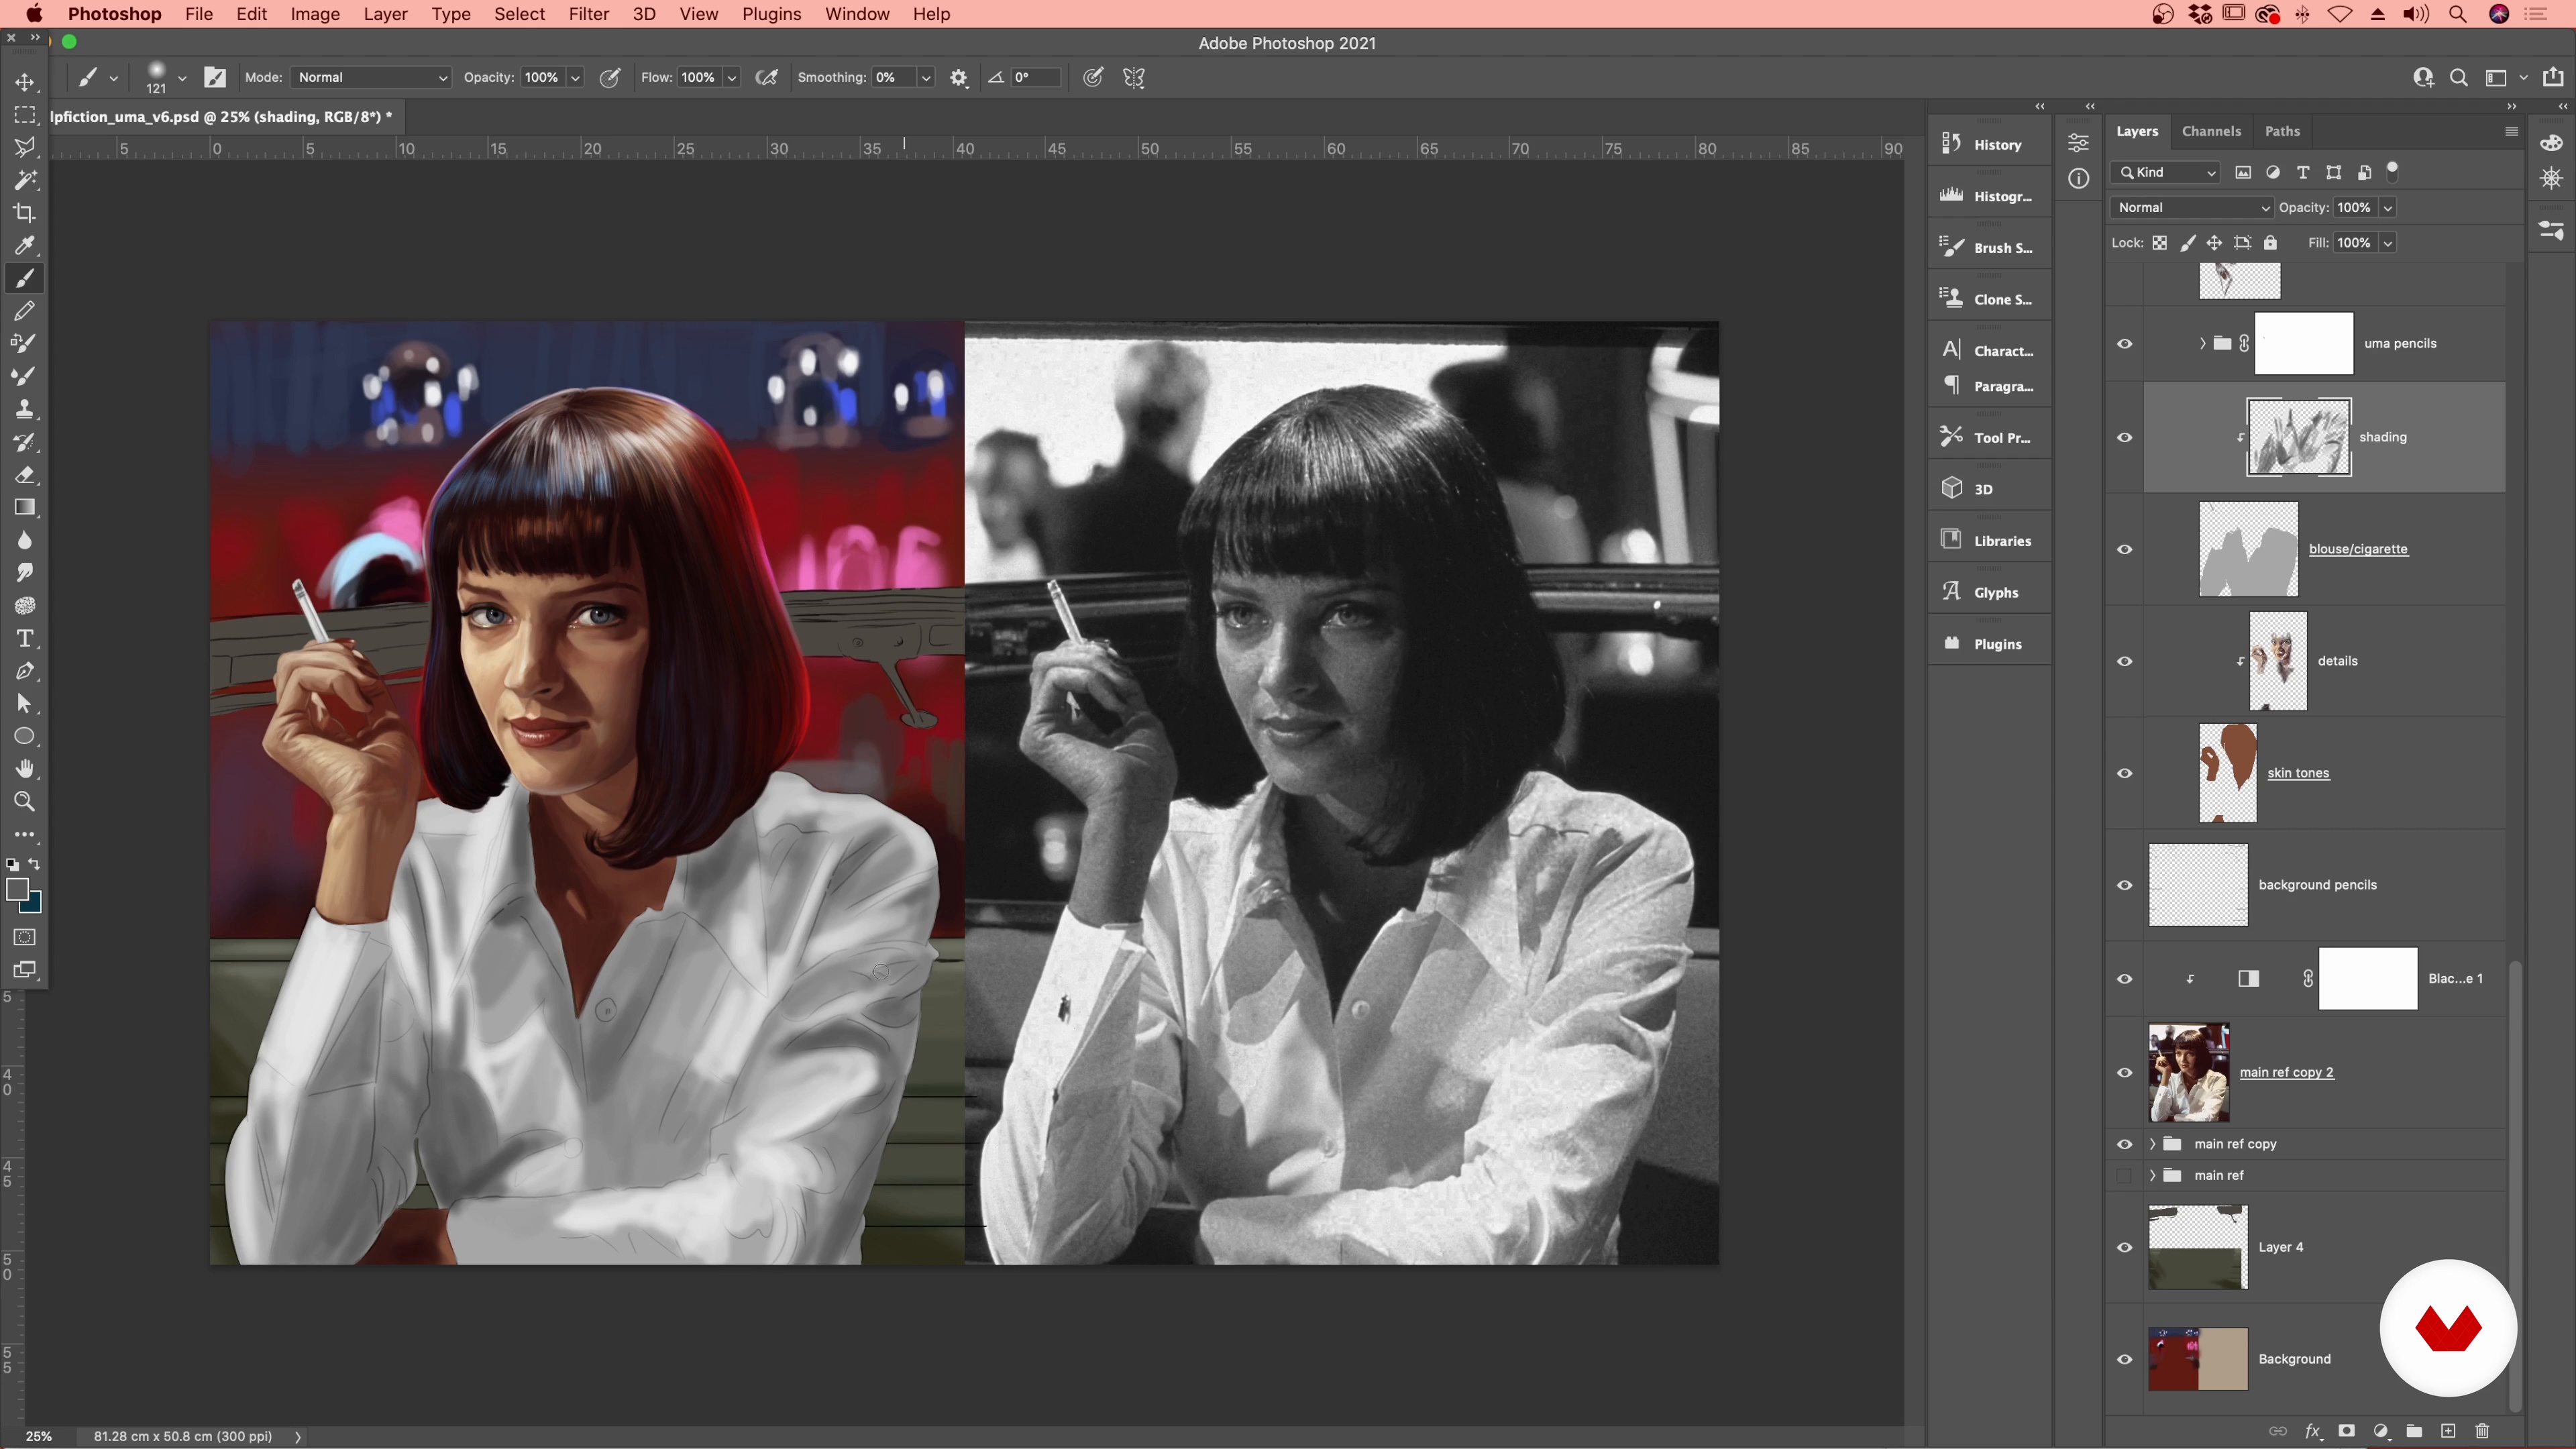Hide the details layer
This screenshot has height=1449, width=2576.
2124,661
